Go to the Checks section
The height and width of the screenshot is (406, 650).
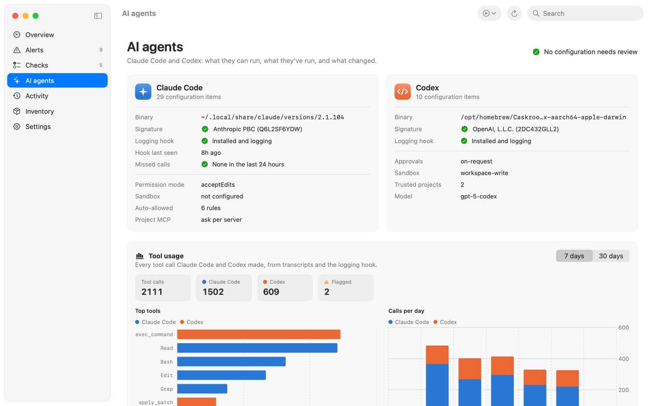(x=57, y=65)
